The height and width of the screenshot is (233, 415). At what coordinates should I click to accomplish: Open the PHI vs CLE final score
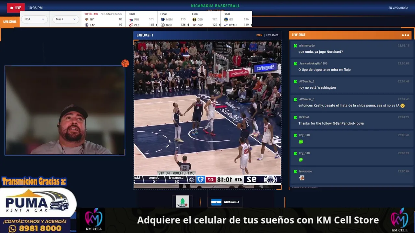tap(141, 19)
